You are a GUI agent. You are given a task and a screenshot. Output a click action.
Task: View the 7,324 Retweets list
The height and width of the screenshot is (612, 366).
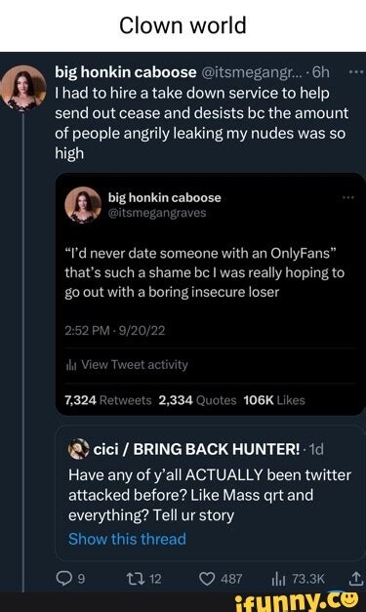coord(108,400)
